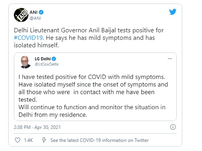Click the words 'isolated himself' in ANI's tweet

(36, 45)
